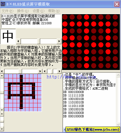This screenshot has height=133, width=121.
Task: Toggle the top-right LED in the matrix
Action: pyautogui.click(x=115, y=17)
